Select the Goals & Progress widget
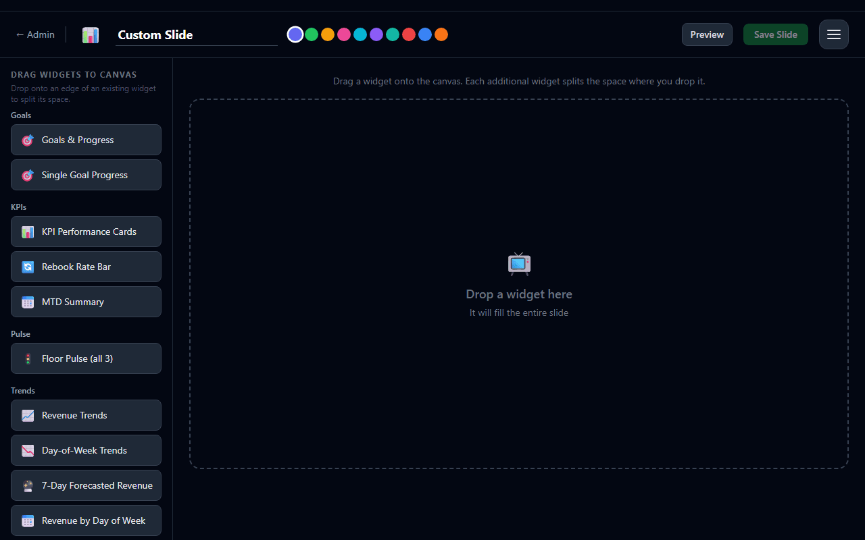The width and height of the screenshot is (865, 540). [x=86, y=140]
